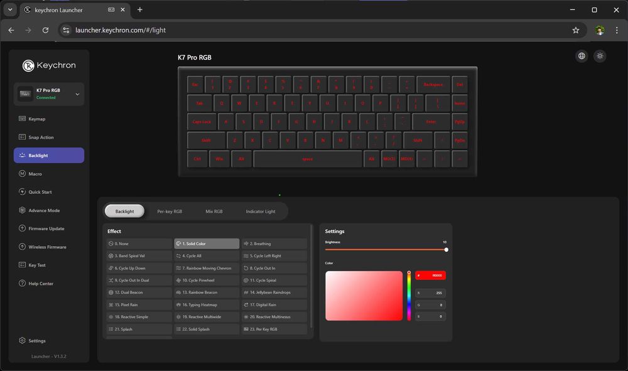This screenshot has width=628, height=371.
Task: Select effect 1. Solid Color
Action: (x=207, y=244)
